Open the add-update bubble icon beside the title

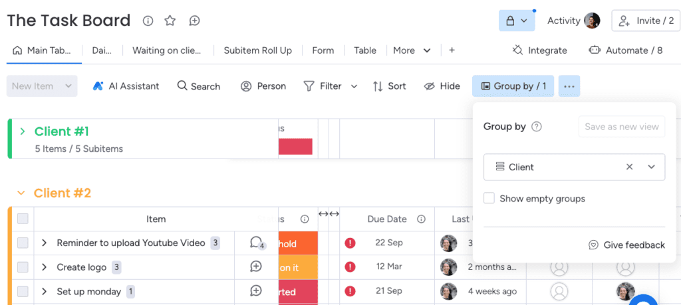click(195, 21)
